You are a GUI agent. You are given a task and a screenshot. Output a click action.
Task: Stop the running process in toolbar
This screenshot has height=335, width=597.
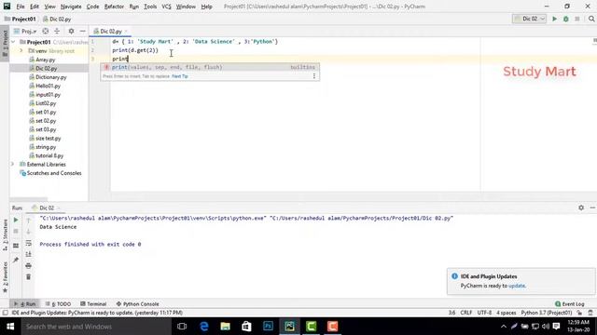click(x=577, y=19)
